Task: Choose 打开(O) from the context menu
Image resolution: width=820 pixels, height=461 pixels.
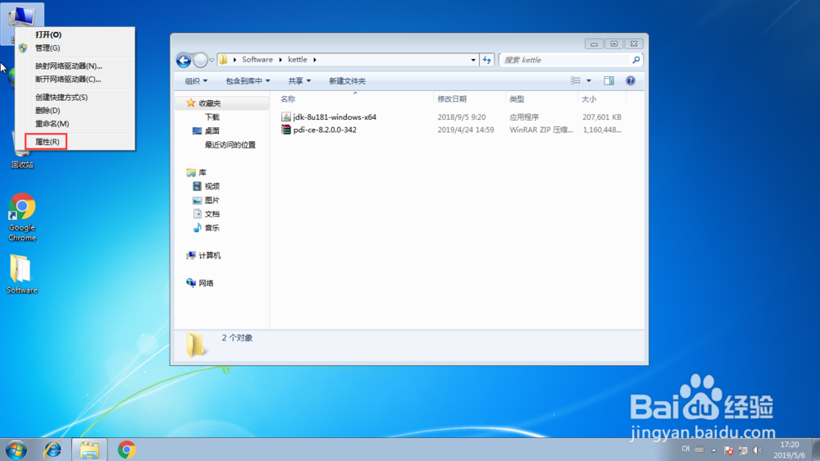Action: pyautogui.click(x=75, y=34)
